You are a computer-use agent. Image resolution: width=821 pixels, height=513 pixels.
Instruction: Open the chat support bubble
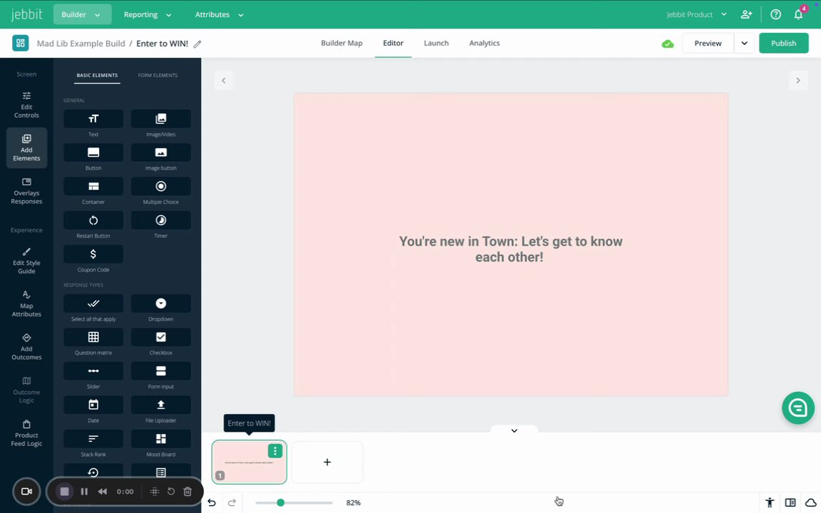(x=798, y=408)
